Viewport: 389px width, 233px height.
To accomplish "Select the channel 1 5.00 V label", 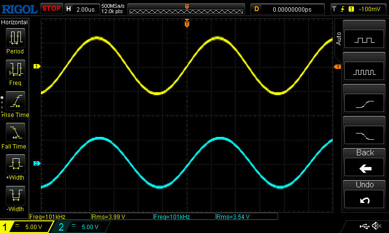I will coord(34,227).
